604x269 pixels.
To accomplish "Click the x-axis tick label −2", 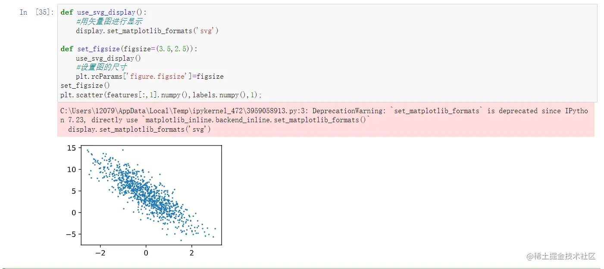I will point(100,253).
